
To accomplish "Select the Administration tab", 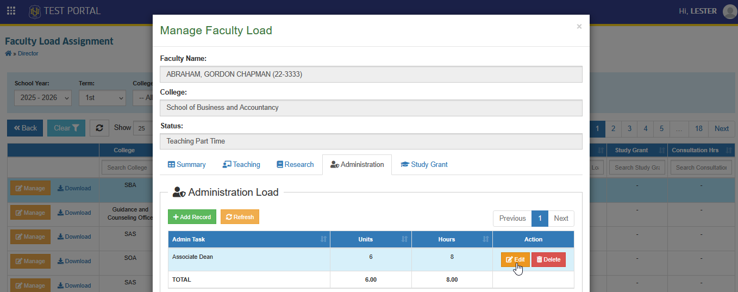I will pos(357,164).
